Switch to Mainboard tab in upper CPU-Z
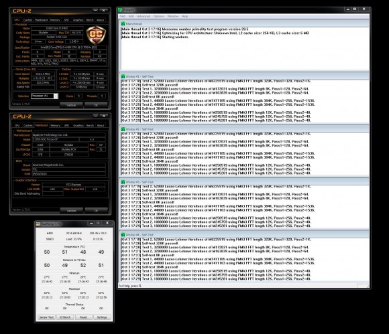The image size is (389, 334). (41, 20)
